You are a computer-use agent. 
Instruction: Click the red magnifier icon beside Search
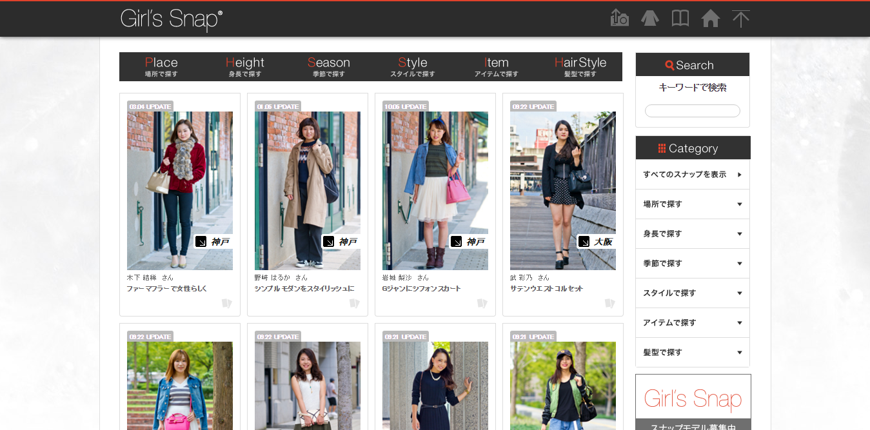[669, 65]
